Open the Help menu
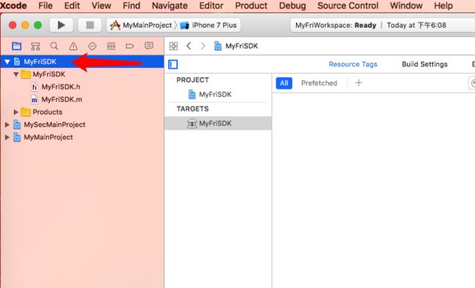 click(443, 6)
